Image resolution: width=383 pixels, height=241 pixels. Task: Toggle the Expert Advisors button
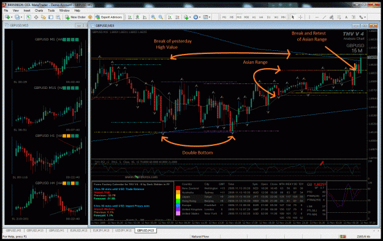coord(108,17)
